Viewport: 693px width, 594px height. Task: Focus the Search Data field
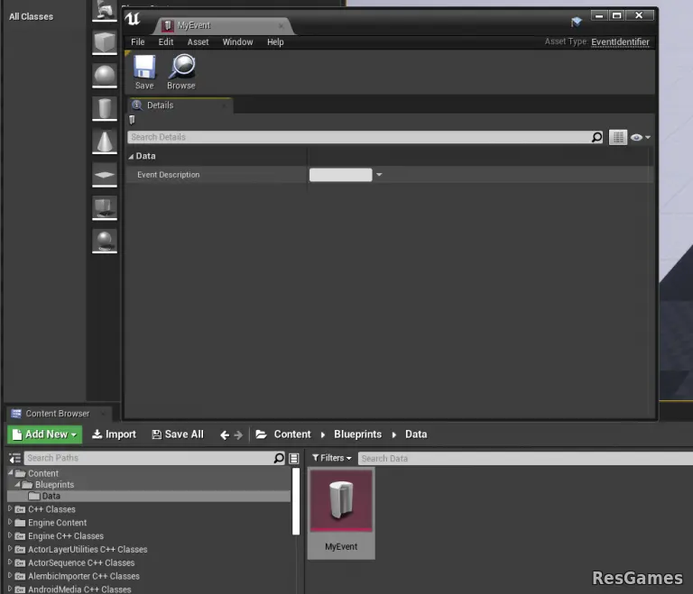pos(525,459)
